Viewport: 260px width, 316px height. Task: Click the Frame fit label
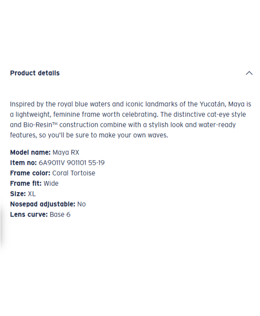coord(26,184)
